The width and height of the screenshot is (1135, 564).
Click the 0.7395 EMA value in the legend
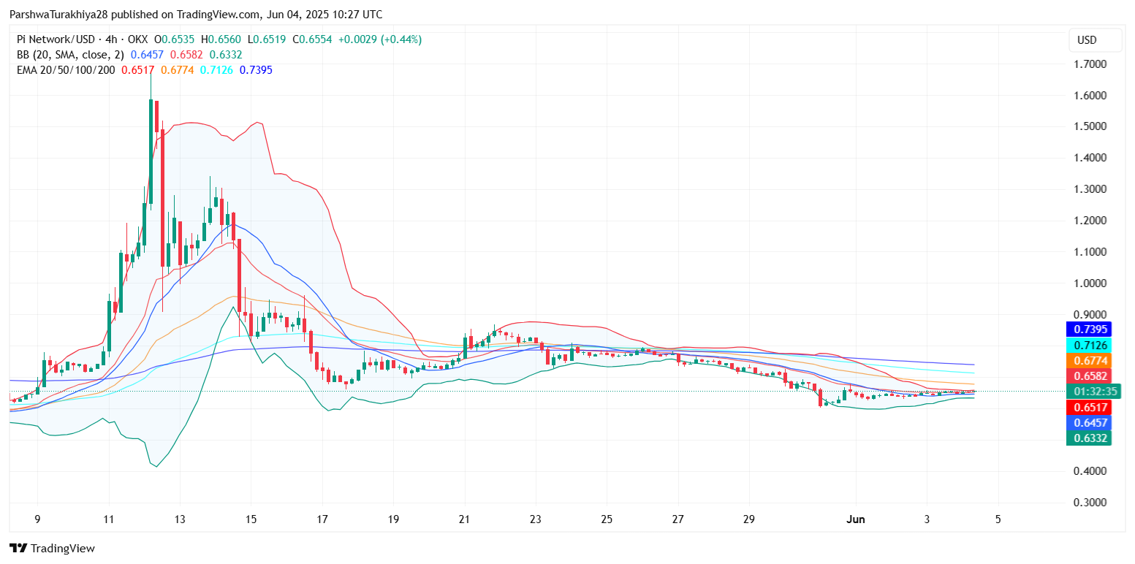[256, 70]
